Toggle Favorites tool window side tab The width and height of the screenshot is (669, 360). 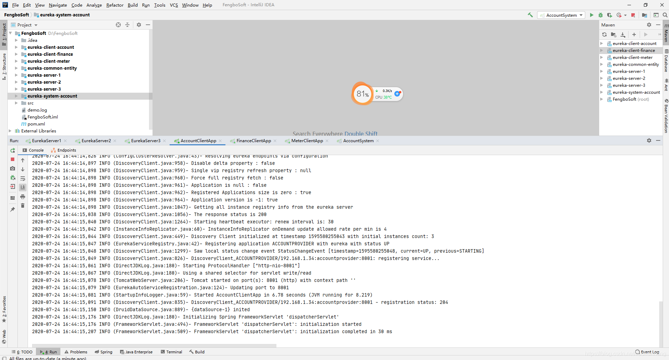point(4,309)
